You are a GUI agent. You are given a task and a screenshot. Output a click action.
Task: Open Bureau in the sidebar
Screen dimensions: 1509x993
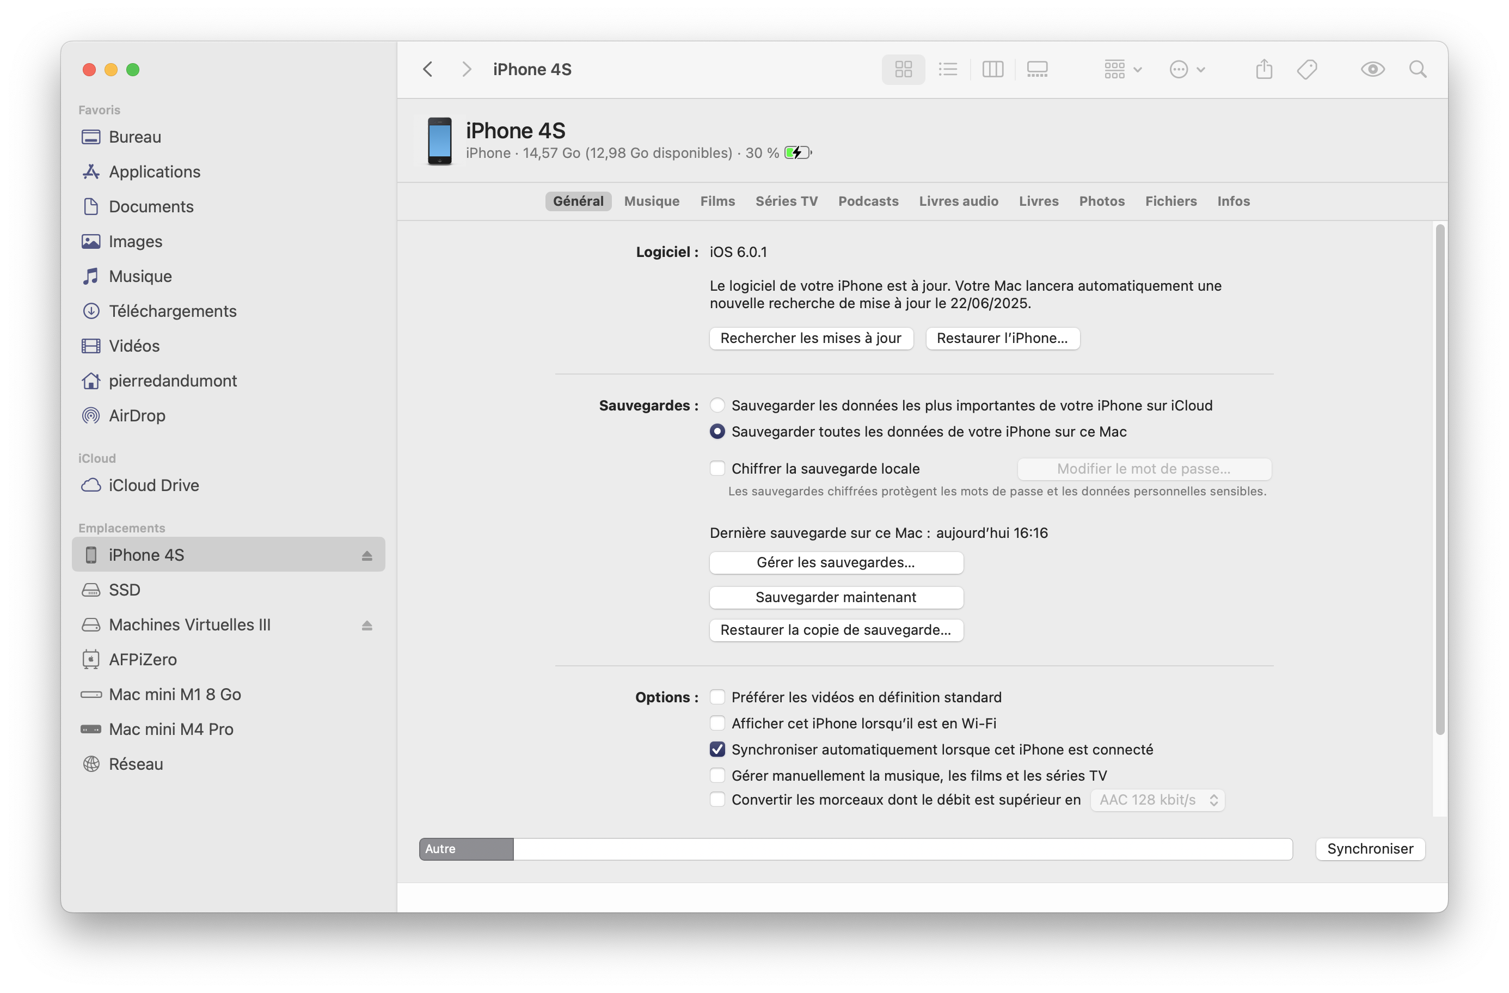click(228, 137)
